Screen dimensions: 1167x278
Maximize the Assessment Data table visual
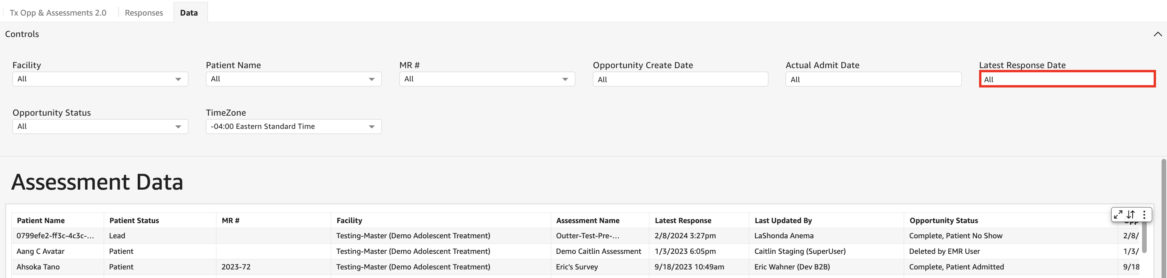point(1117,214)
